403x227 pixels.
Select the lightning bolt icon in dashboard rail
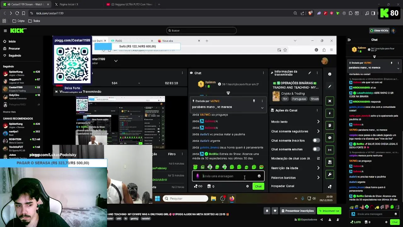[x=330, y=113]
